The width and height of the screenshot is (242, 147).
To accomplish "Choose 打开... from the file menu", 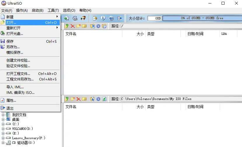I will point(30,22).
